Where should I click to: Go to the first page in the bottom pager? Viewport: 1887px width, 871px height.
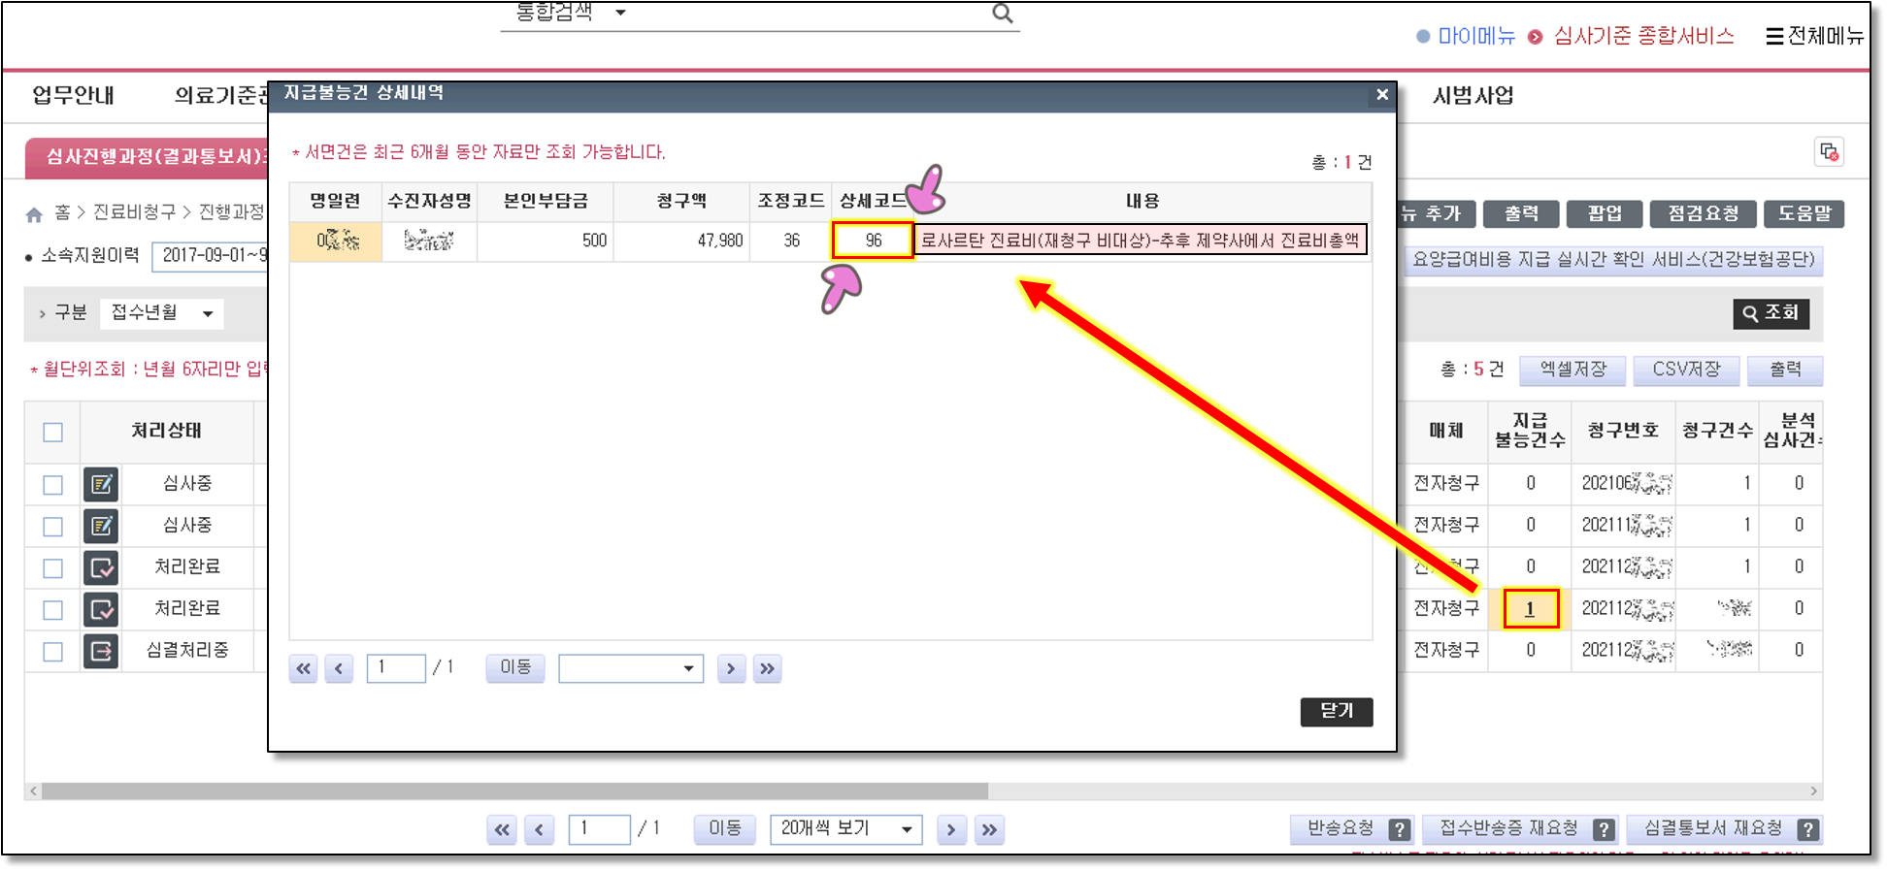pyautogui.click(x=502, y=829)
